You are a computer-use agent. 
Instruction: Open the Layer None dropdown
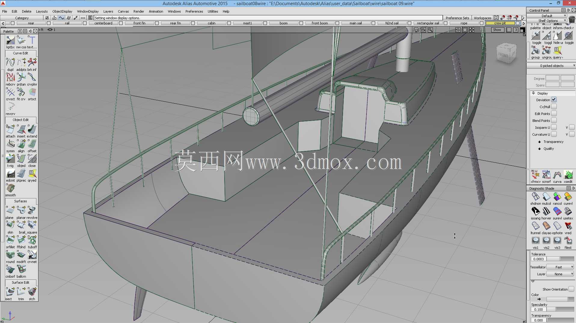(560, 274)
